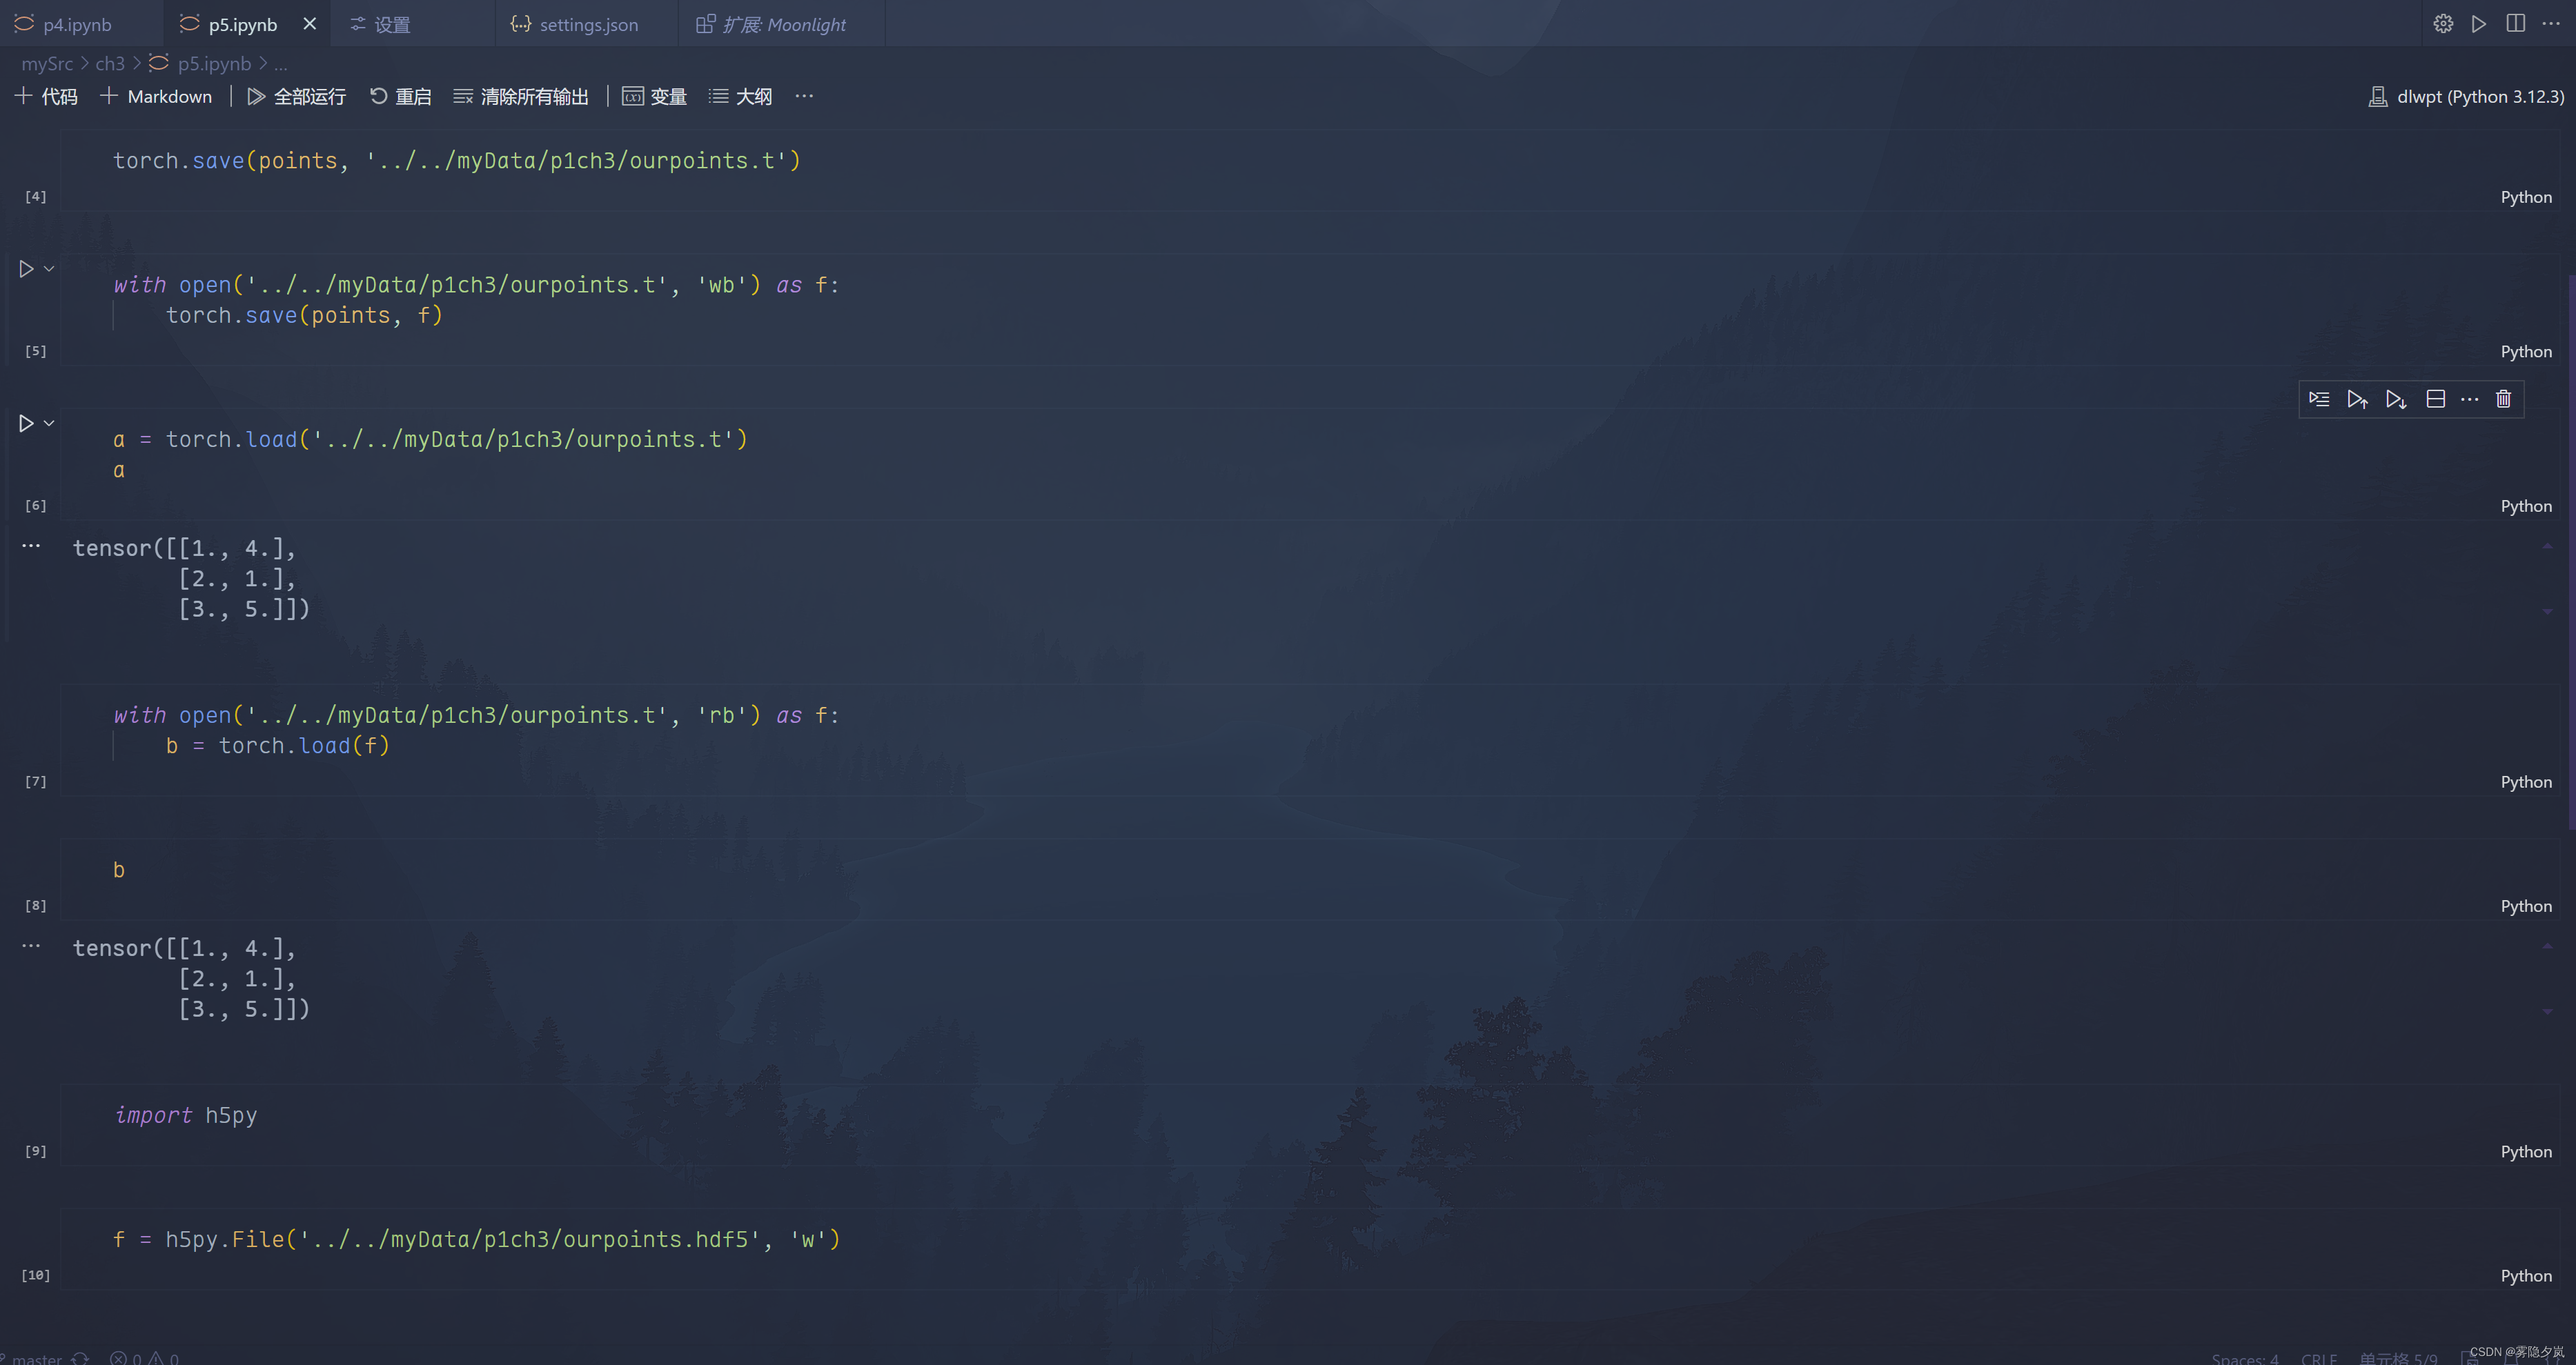Change language mode of import h5py cell

2526,1152
